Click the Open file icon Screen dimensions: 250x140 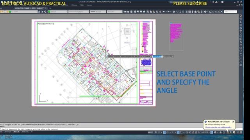coord(128,12)
